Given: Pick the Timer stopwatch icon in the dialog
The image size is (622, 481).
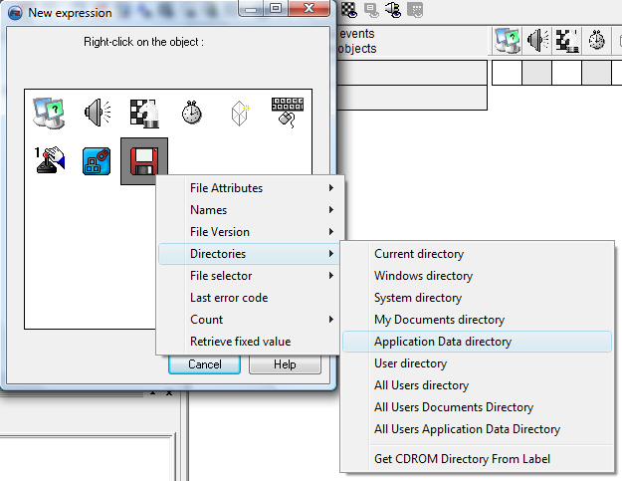Looking at the screenshot, I should (192, 112).
